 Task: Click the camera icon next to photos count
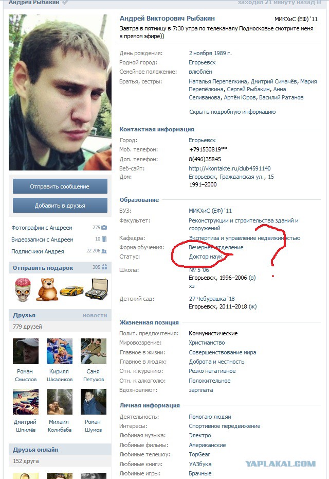pyautogui.click(x=104, y=227)
